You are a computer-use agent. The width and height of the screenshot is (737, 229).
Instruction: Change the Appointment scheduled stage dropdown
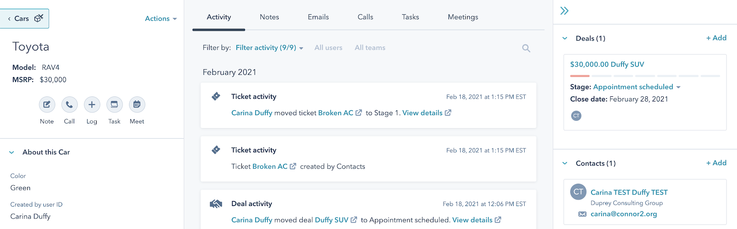click(637, 87)
